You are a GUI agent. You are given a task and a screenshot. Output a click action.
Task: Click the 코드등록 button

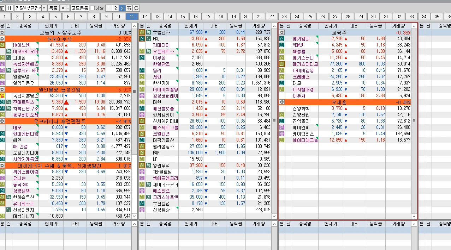80,8
